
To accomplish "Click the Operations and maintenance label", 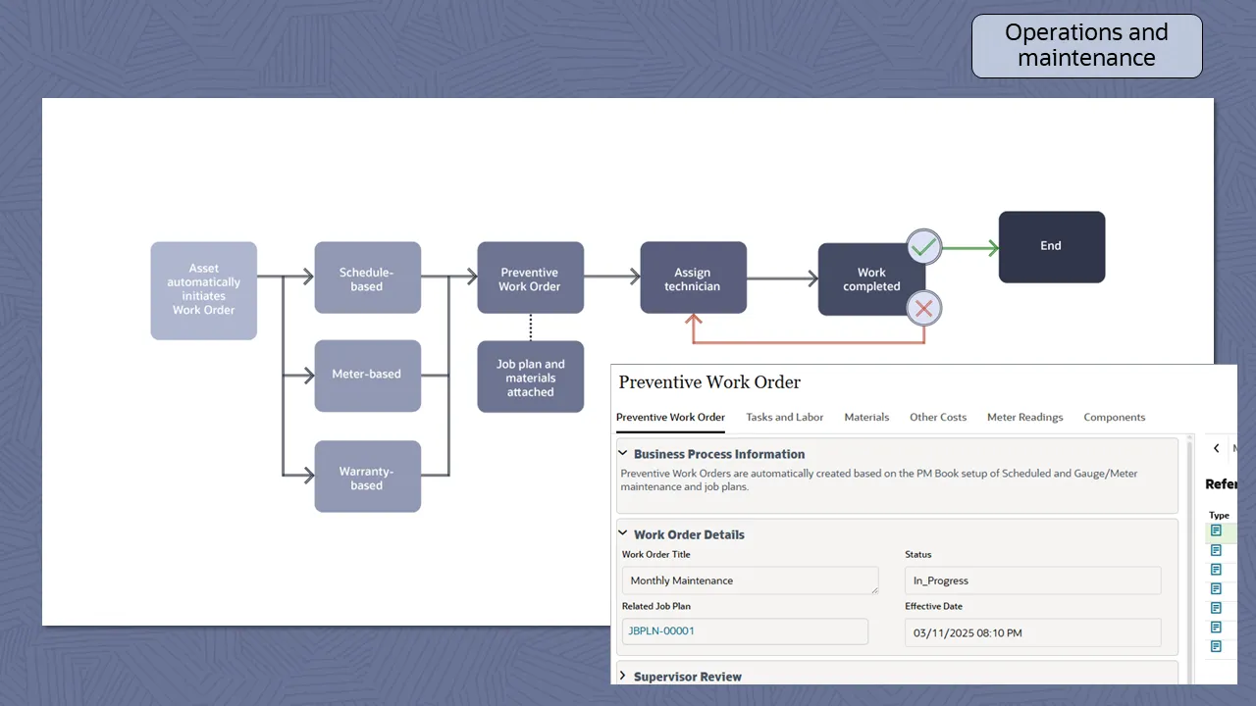I will point(1086,45).
